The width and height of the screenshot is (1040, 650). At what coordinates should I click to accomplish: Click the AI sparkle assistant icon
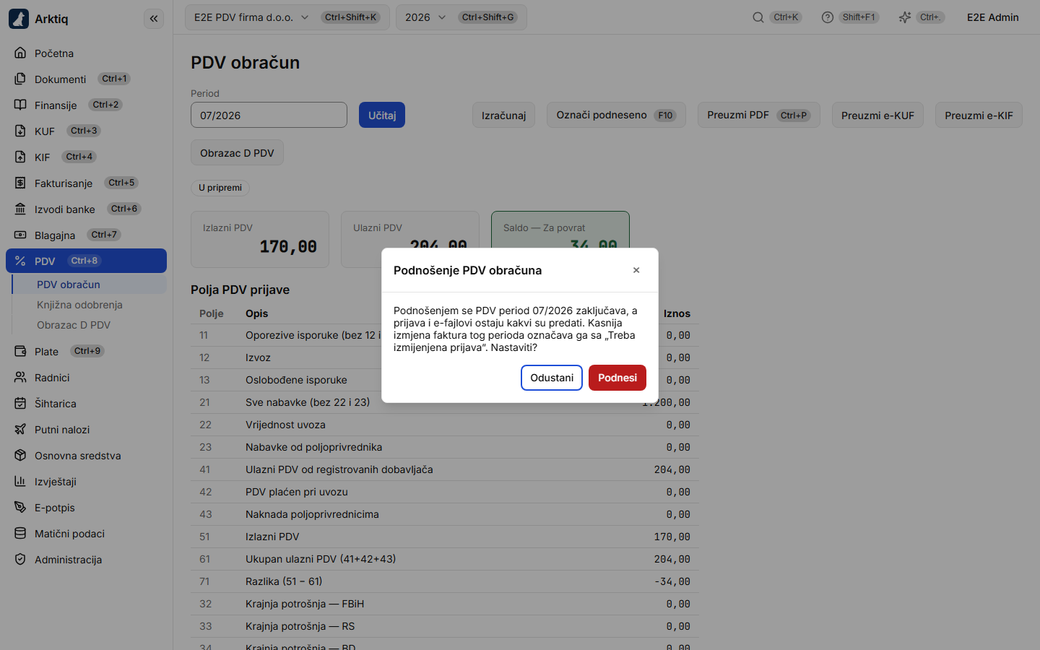click(905, 17)
